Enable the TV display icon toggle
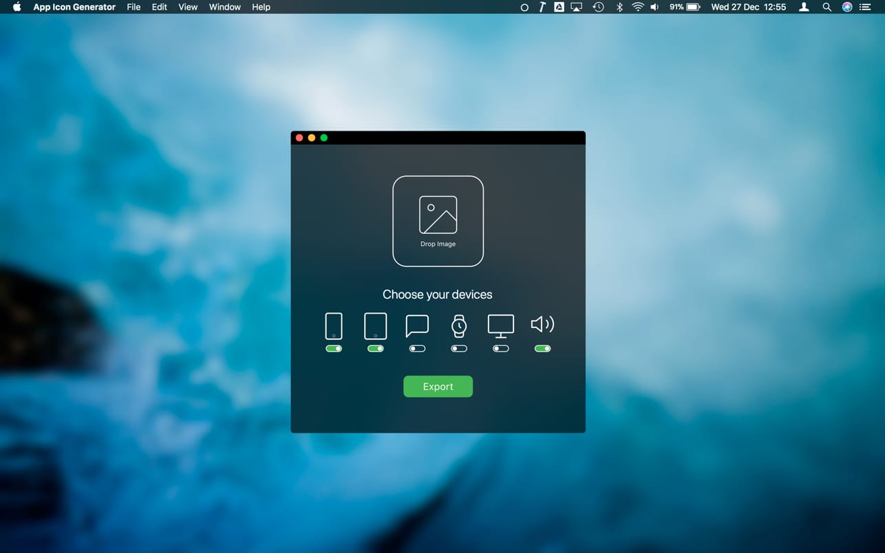Screen dimensions: 885x553 [x=500, y=348]
